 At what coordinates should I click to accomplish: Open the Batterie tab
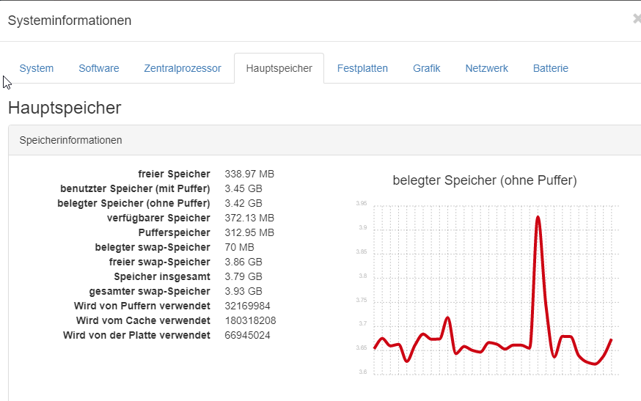[x=551, y=68]
